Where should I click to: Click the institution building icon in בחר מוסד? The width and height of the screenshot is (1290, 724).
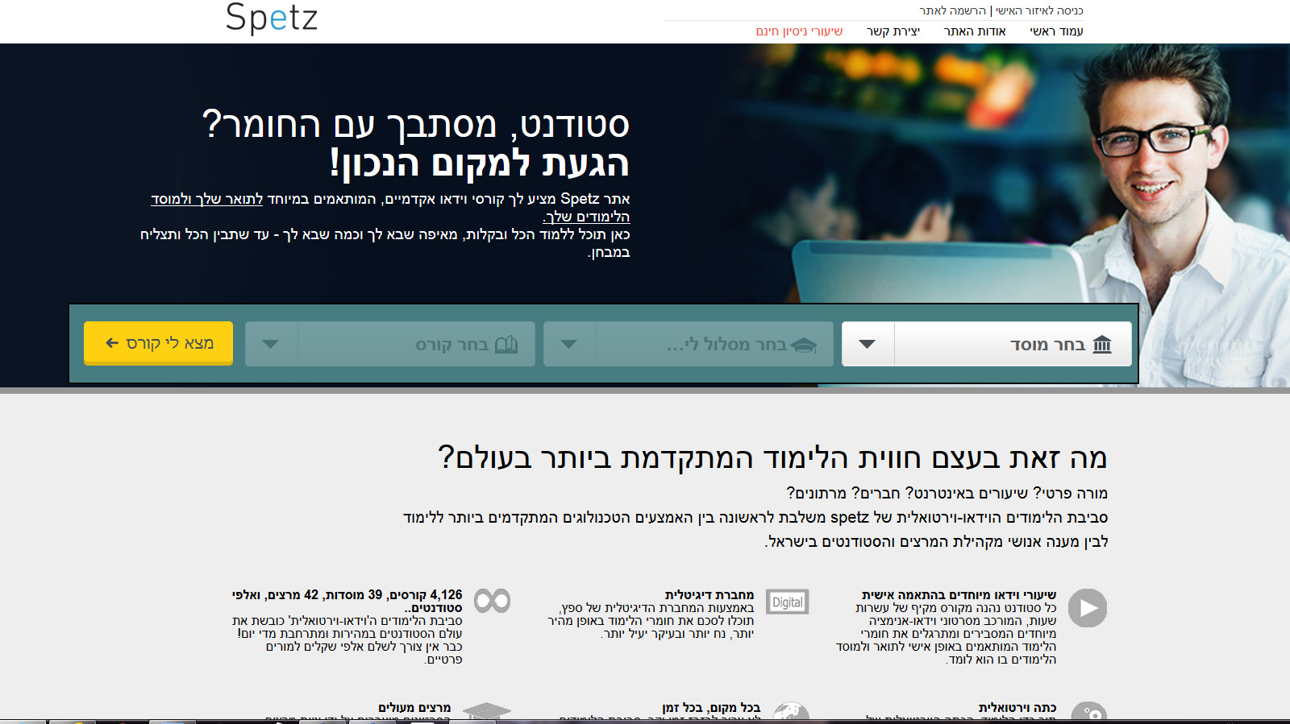pyautogui.click(x=1102, y=345)
